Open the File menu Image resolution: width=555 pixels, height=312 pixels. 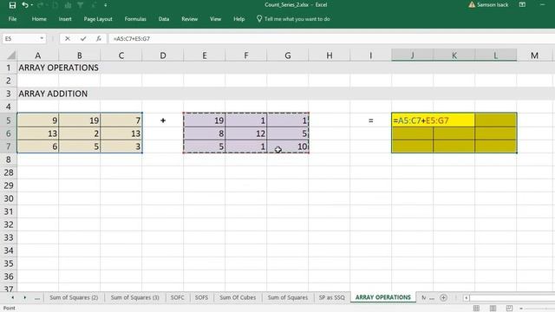(x=12, y=19)
